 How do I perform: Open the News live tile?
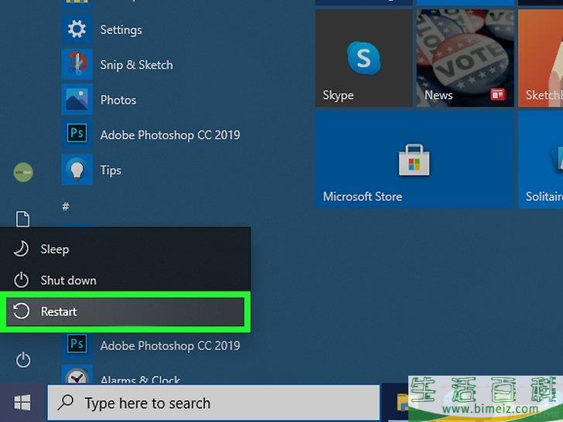464,59
